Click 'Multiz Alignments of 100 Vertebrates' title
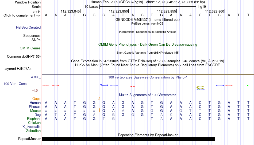This screenshot has height=145, width=254. pyautogui.click(x=148, y=95)
